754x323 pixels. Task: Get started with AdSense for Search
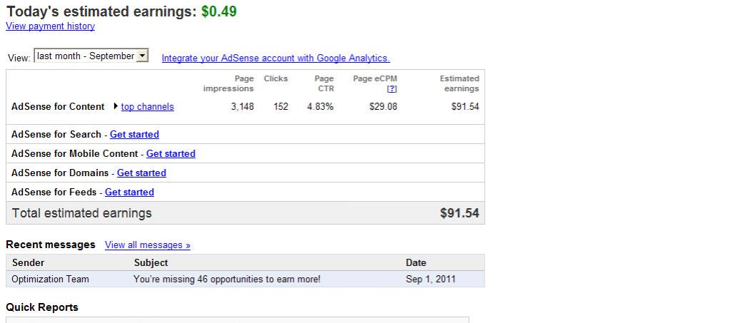[x=134, y=134]
